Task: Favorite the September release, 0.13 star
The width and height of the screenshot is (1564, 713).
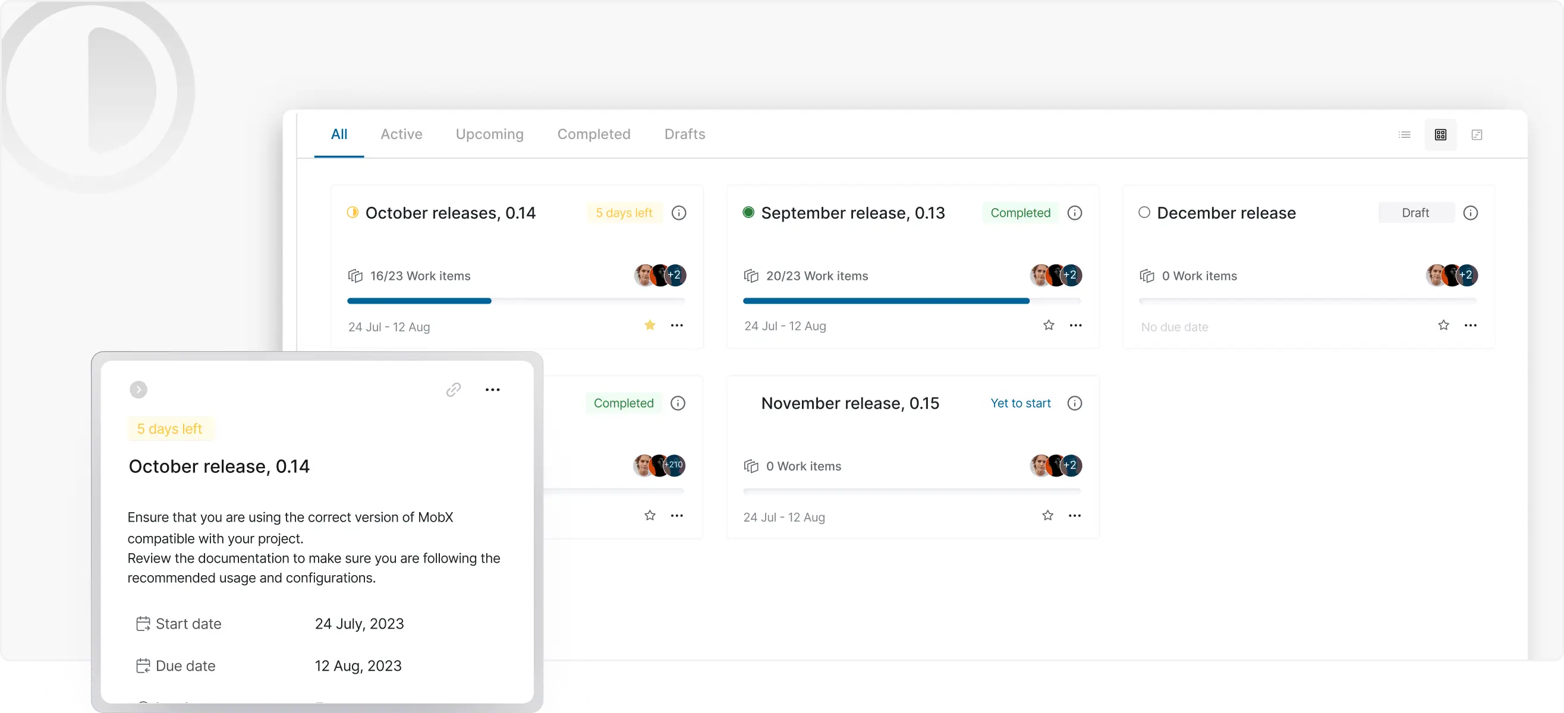Action: tap(1049, 325)
